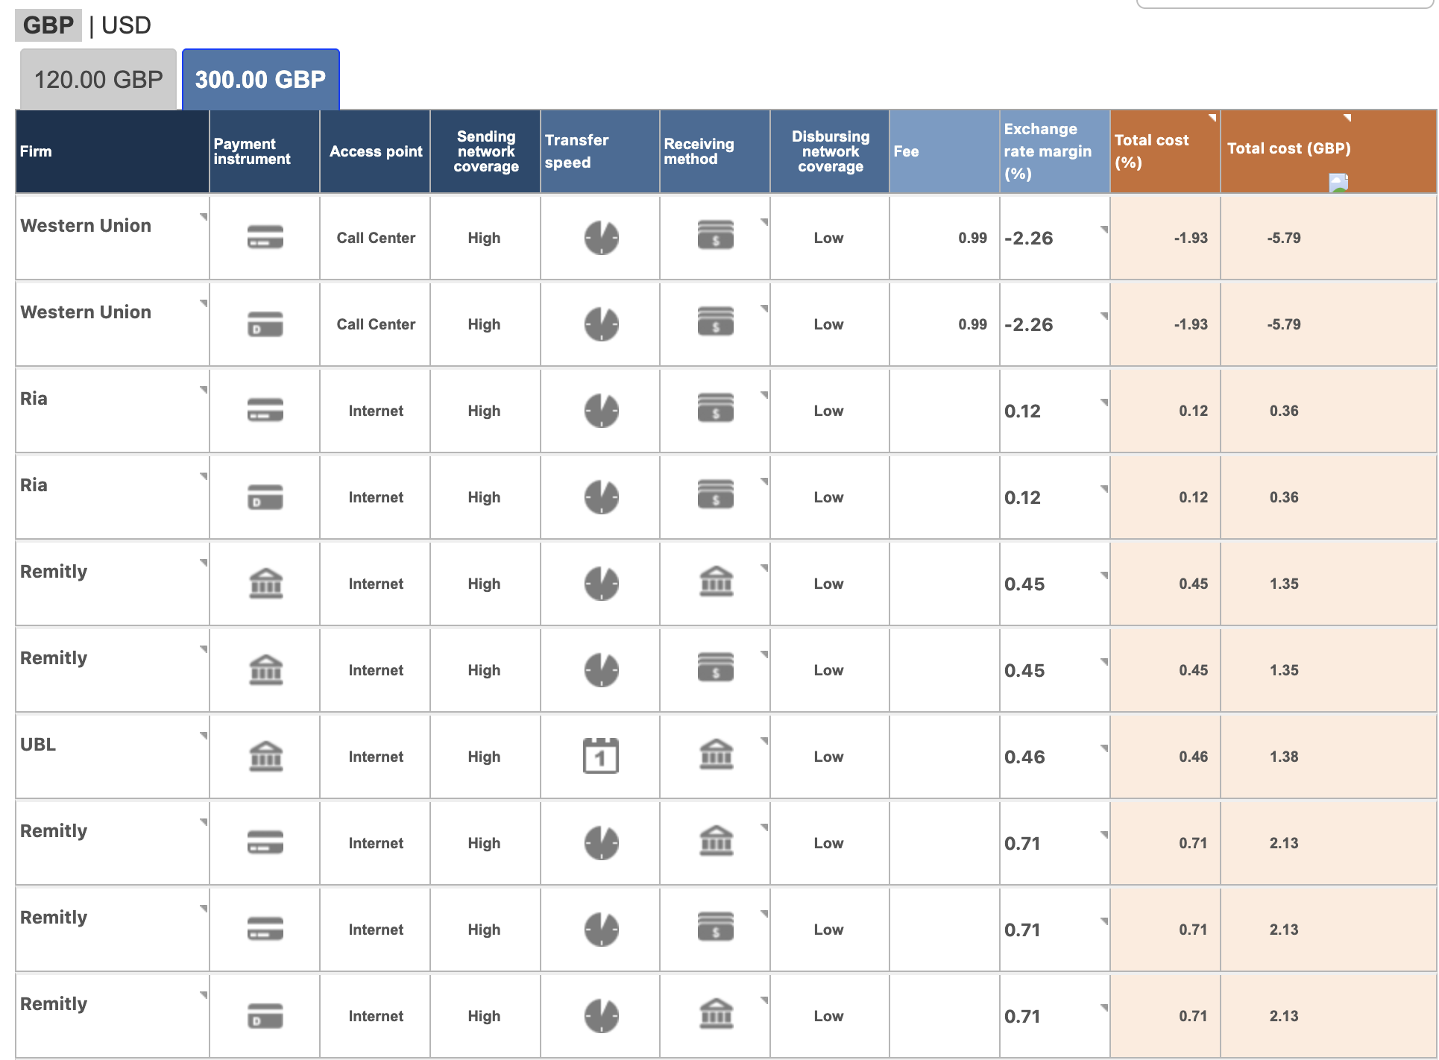Click bank receiving method icon in first Remitly row
The width and height of the screenshot is (1439, 1060).
(x=716, y=582)
